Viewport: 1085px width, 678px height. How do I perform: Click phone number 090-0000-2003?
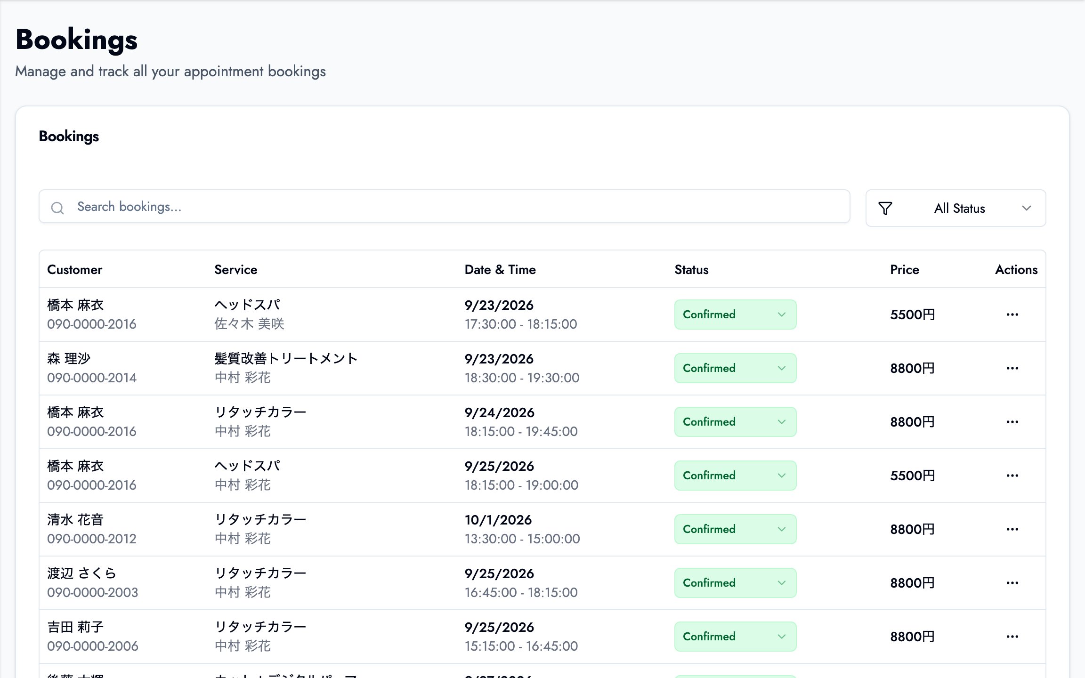point(93,592)
